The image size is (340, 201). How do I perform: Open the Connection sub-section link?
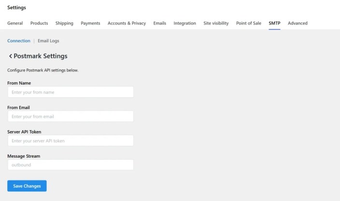19,41
